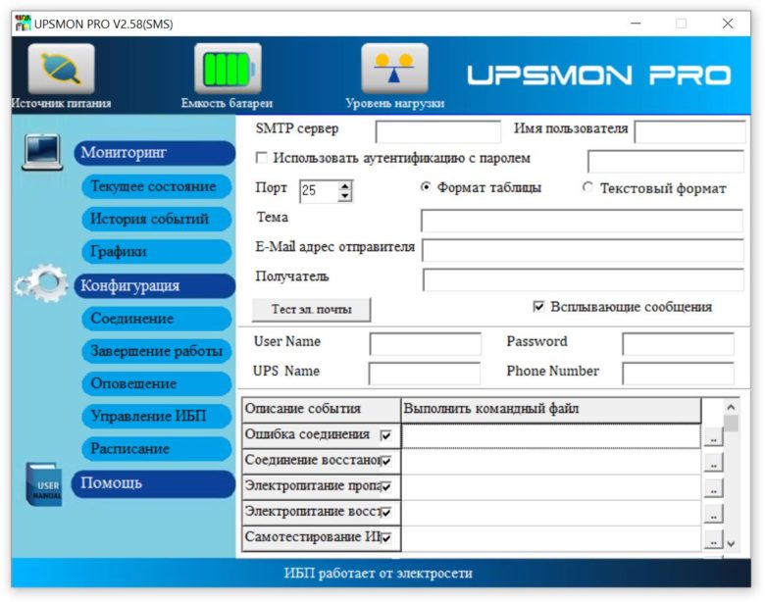Click the authentication password field

pos(666,162)
